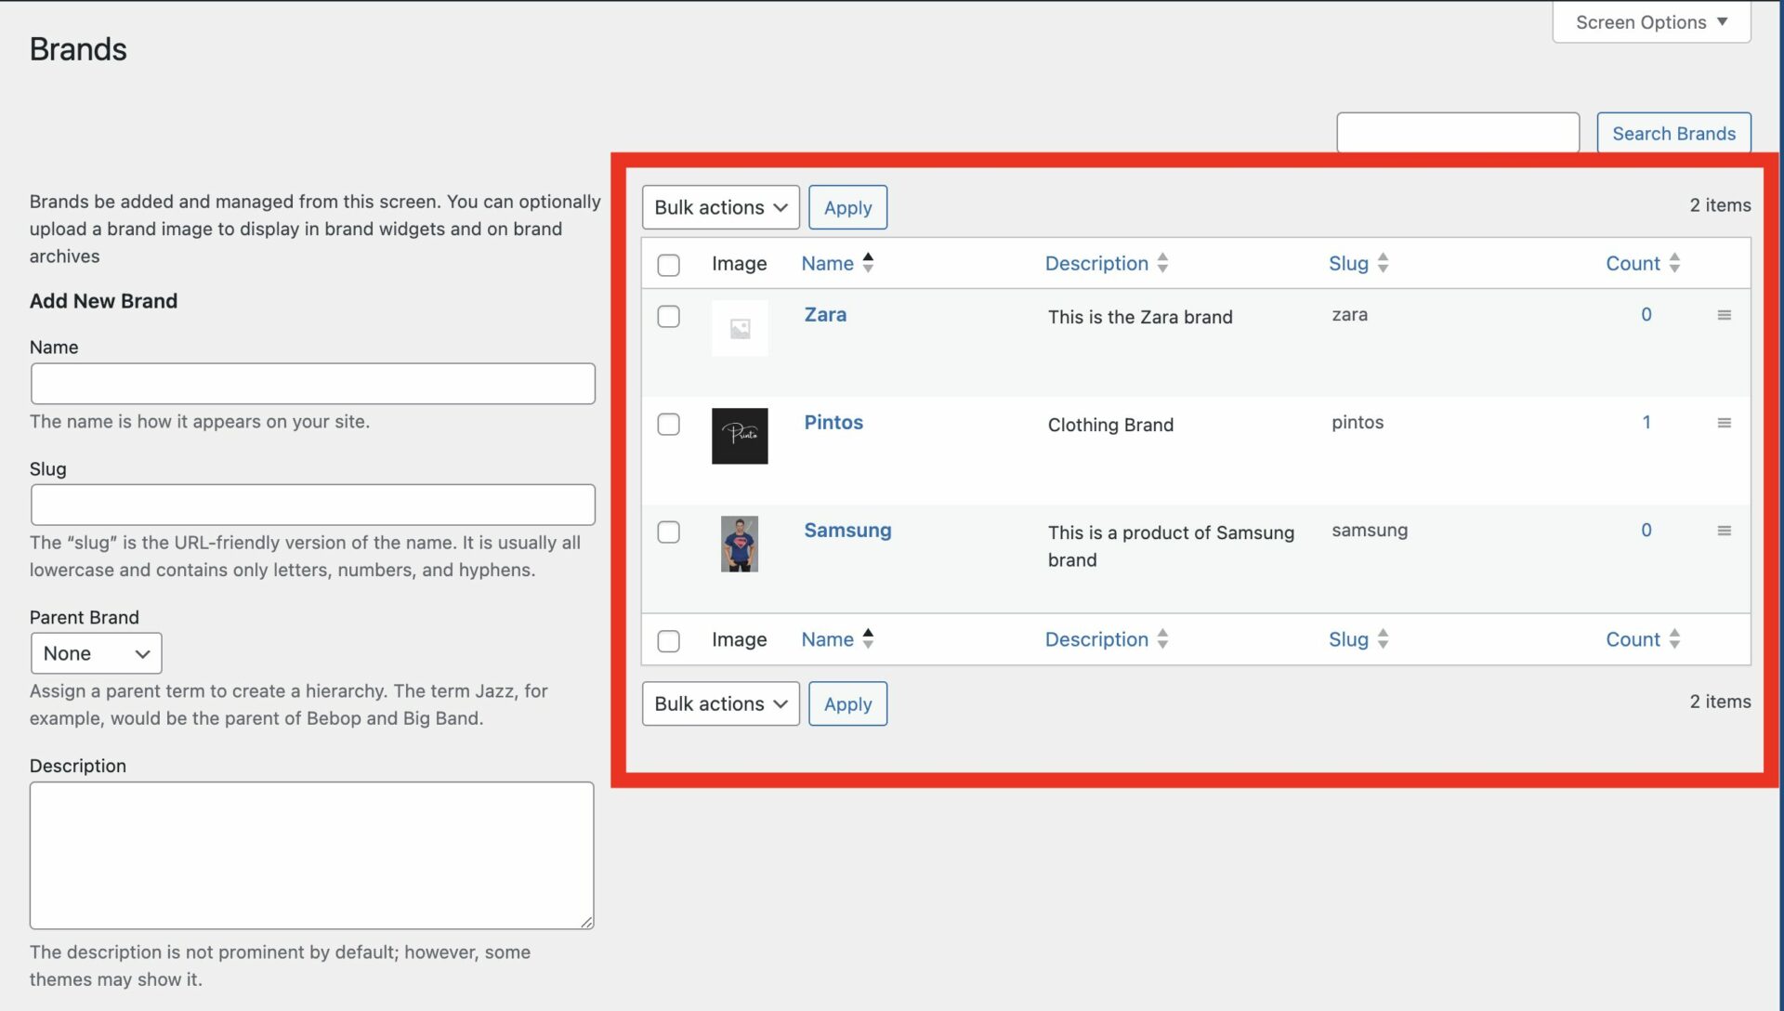This screenshot has height=1011, width=1784.
Task: Sort by Name column header link
Action: pyautogui.click(x=827, y=263)
